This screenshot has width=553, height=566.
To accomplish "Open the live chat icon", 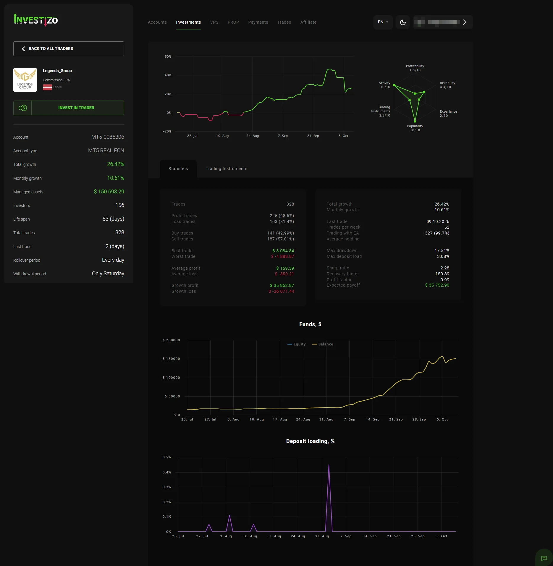I will [544, 558].
